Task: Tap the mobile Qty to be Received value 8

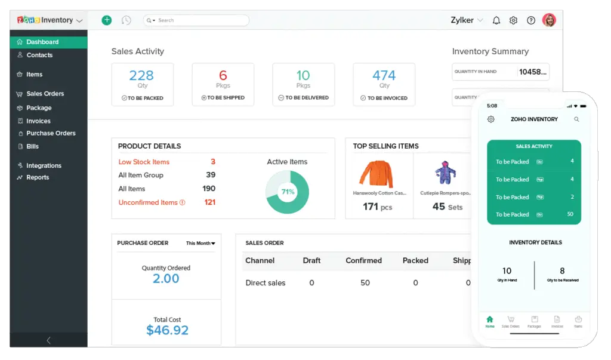Action: pos(562,270)
